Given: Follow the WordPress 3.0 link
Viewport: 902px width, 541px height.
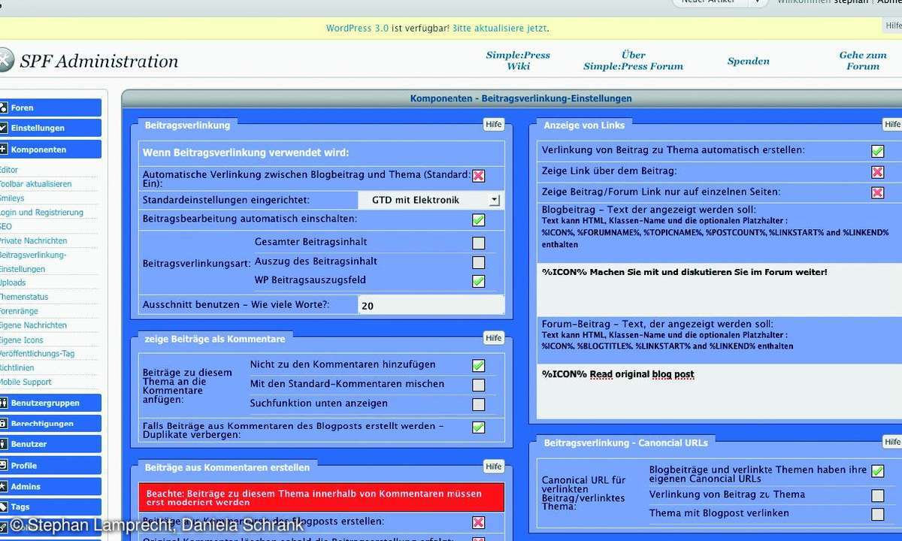Looking at the screenshot, I should 357,29.
